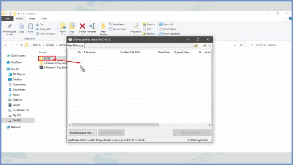Image resolution: width=293 pixels, height=165 pixels.
Task: Click the Rename icon in the ribbon
Action: point(92,26)
